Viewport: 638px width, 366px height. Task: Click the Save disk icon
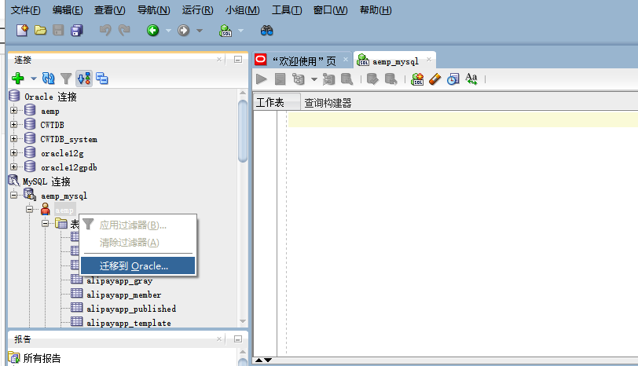click(58, 31)
